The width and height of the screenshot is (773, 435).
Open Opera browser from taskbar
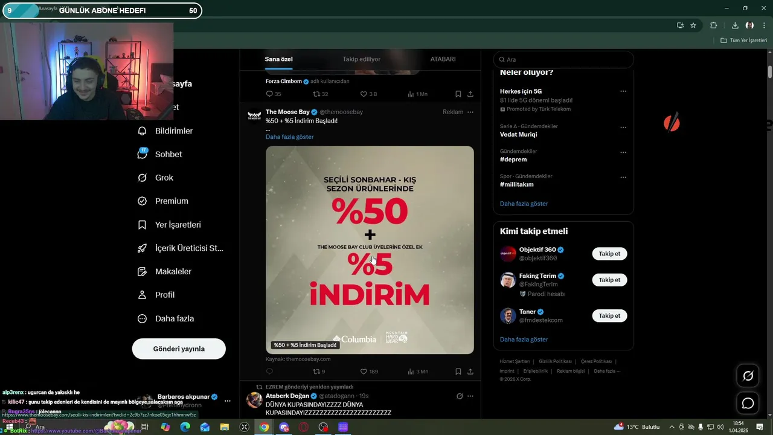click(x=304, y=427)
